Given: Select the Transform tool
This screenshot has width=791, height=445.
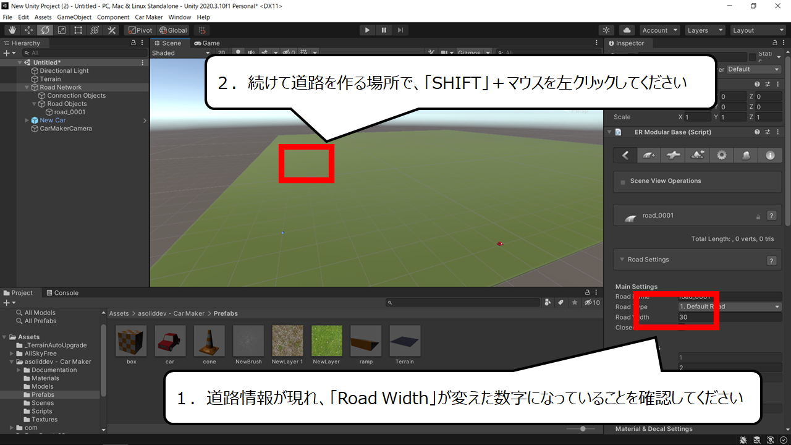Looking at the screenshot, I should coord(95,30).
